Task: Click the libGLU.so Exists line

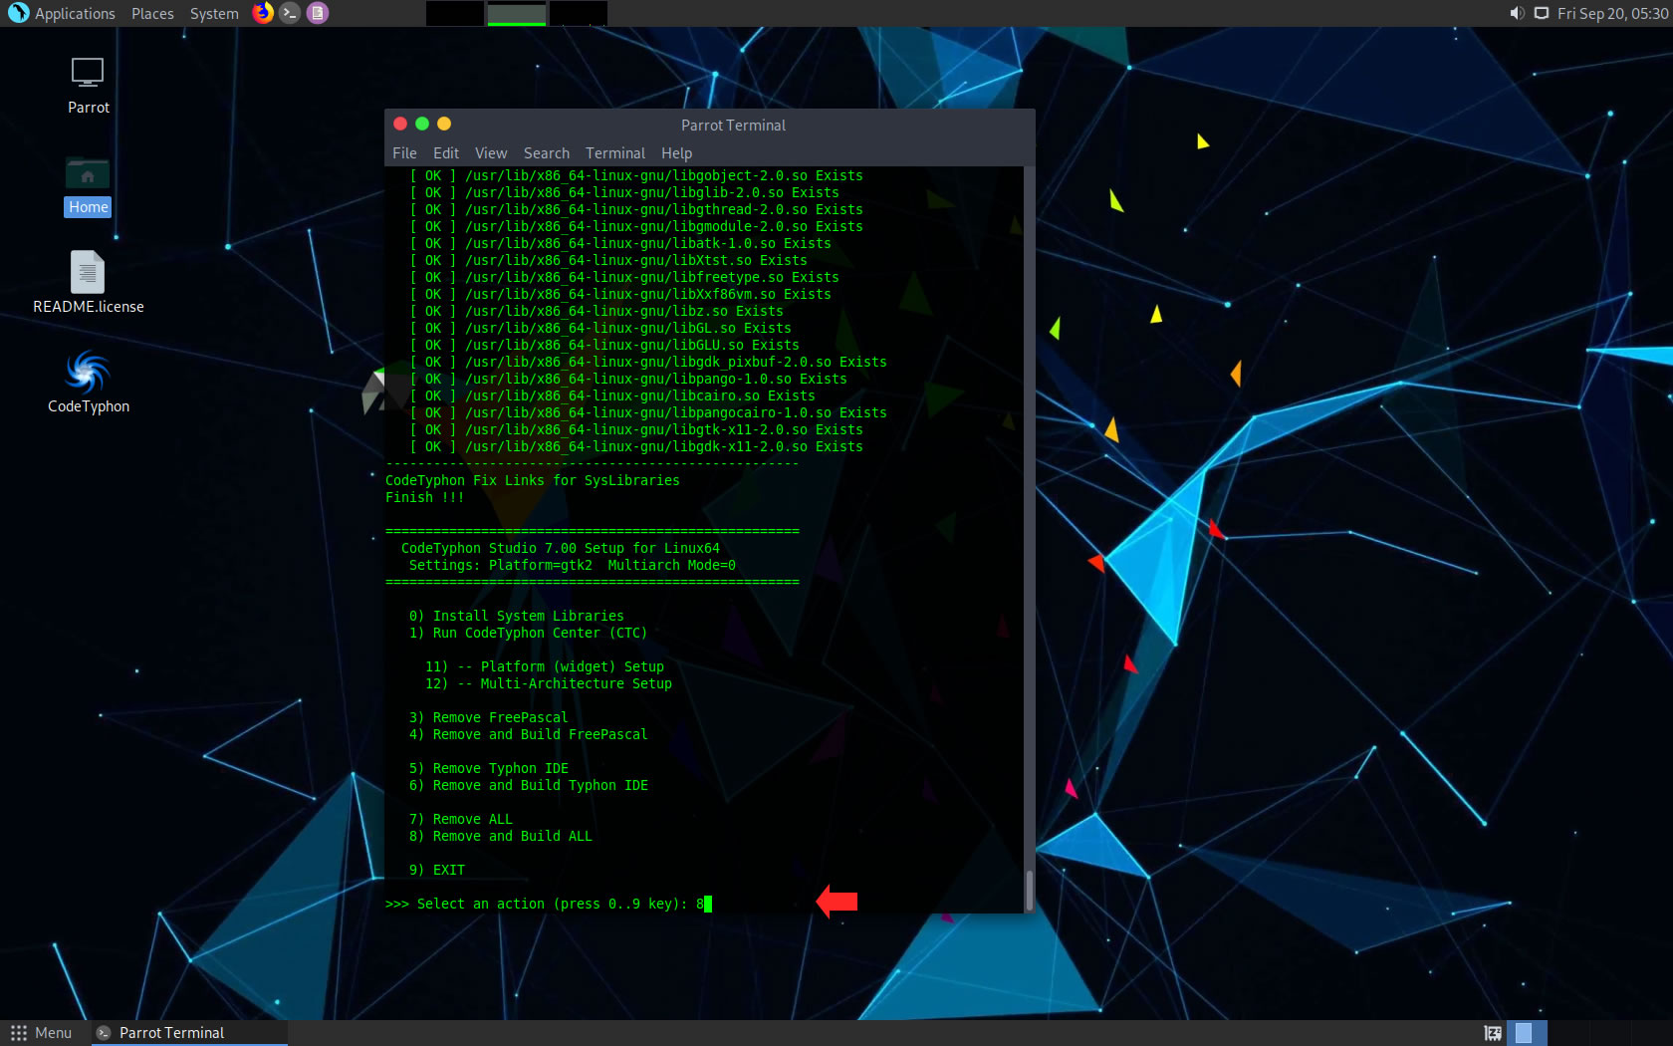Action: click(x=604, y=346)
